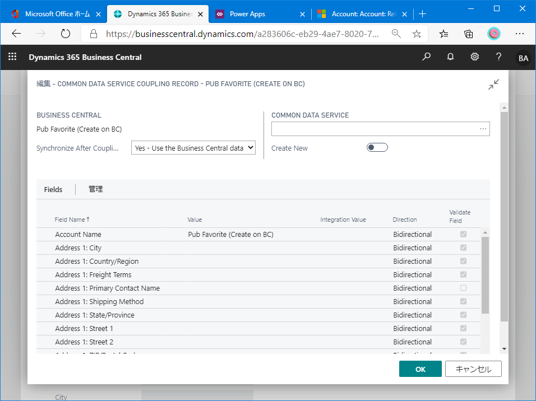536x401 pixels.
Task: Open the browser favorites list icon
Action: 443,34
